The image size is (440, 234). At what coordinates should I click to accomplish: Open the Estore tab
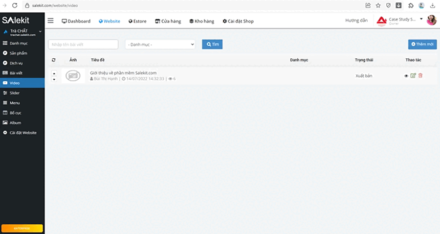click(137, 21)
